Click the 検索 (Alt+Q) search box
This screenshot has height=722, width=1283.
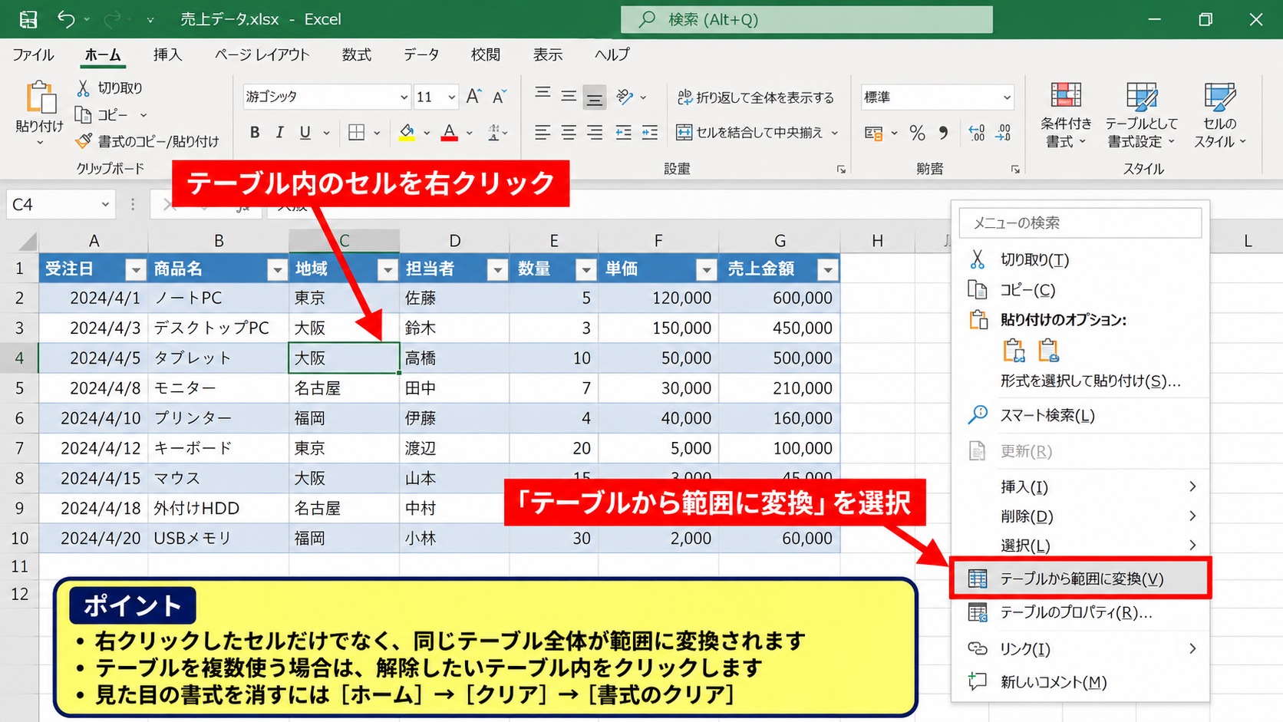coord(806,19)
